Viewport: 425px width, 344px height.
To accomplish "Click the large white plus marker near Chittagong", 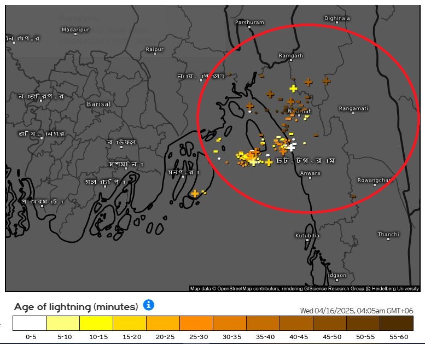I will pyautogui.click(x=292, y=147).
